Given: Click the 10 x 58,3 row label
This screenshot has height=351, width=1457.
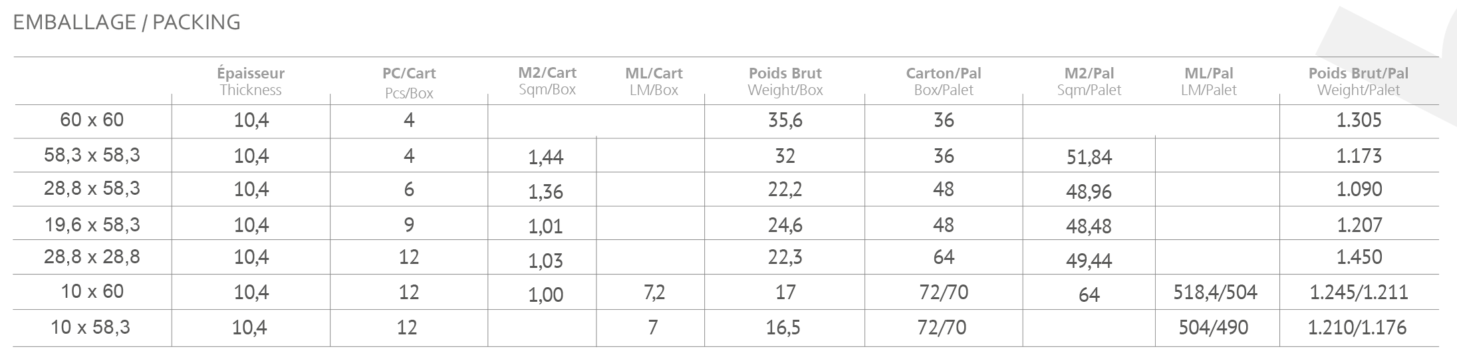Looking at the screenshot, I should (x=92, y=328).
